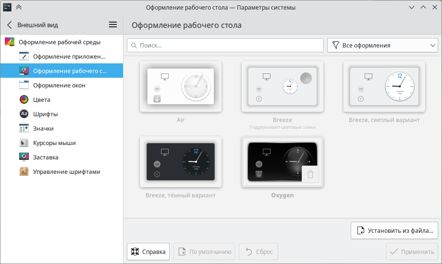Click Применить apply button
Image resolution: width=442 pixels, height=264 pixels.
click(412, 252)
